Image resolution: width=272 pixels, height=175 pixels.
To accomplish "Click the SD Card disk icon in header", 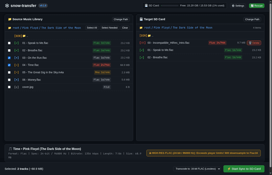I will 146,6.
